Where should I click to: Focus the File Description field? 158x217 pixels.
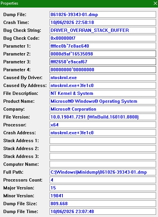pyautogui.click(x=103, y=94)
